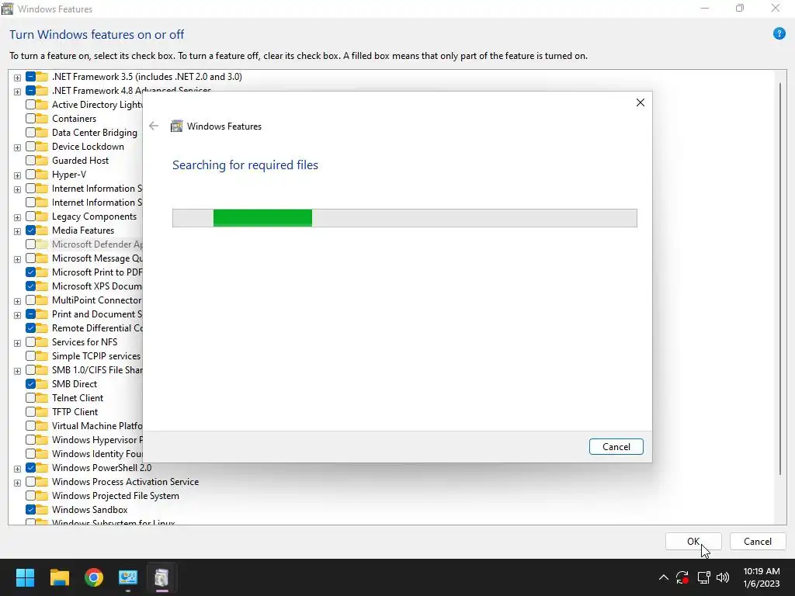The height and width of the screenshot is (596, 795).
Task: Show hidden system tray icons
Action: pyautogui.click(x=663, y=577)
